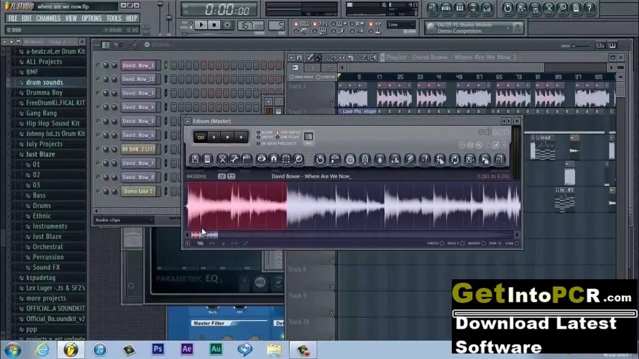Click the tempo 167 display
Screen dimensions: 639x359
tap(251, 25)
